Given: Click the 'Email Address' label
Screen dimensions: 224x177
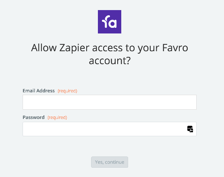Looking at the screenshot, I should coord(39,91).
